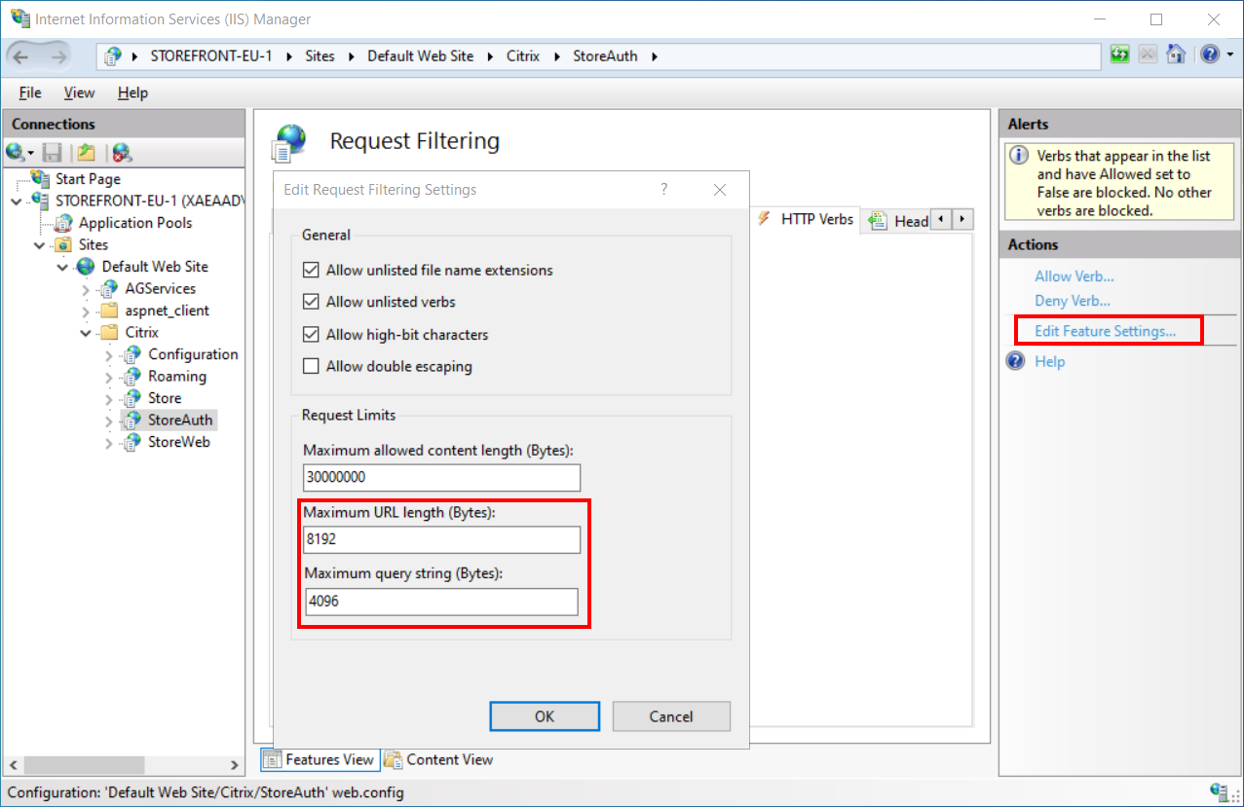Image resolution: width=1244 pixels, height=807 pixels.
Task: Toggle Allow unlisted file name extensions
Action: (312, 270)
